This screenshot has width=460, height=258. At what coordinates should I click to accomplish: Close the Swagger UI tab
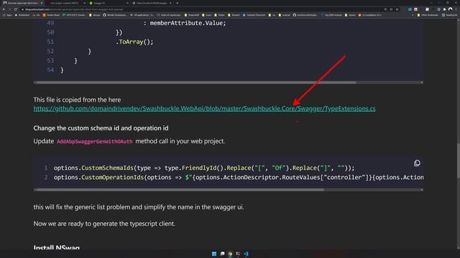(127, 3)
